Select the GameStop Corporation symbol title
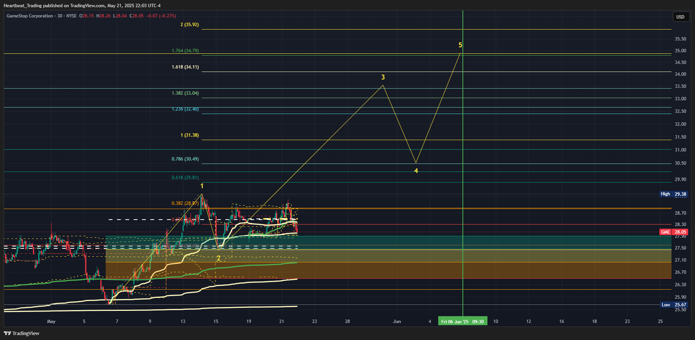The height and width of the screenshot is (340, 695). (30, 16)
